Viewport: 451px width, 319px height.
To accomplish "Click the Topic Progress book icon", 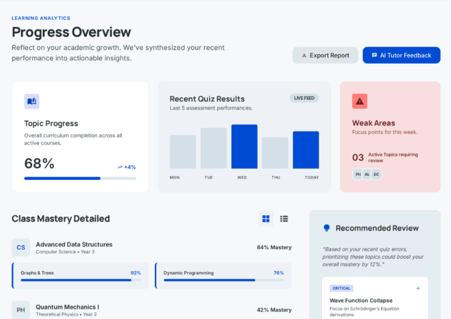I will [31, 101].
